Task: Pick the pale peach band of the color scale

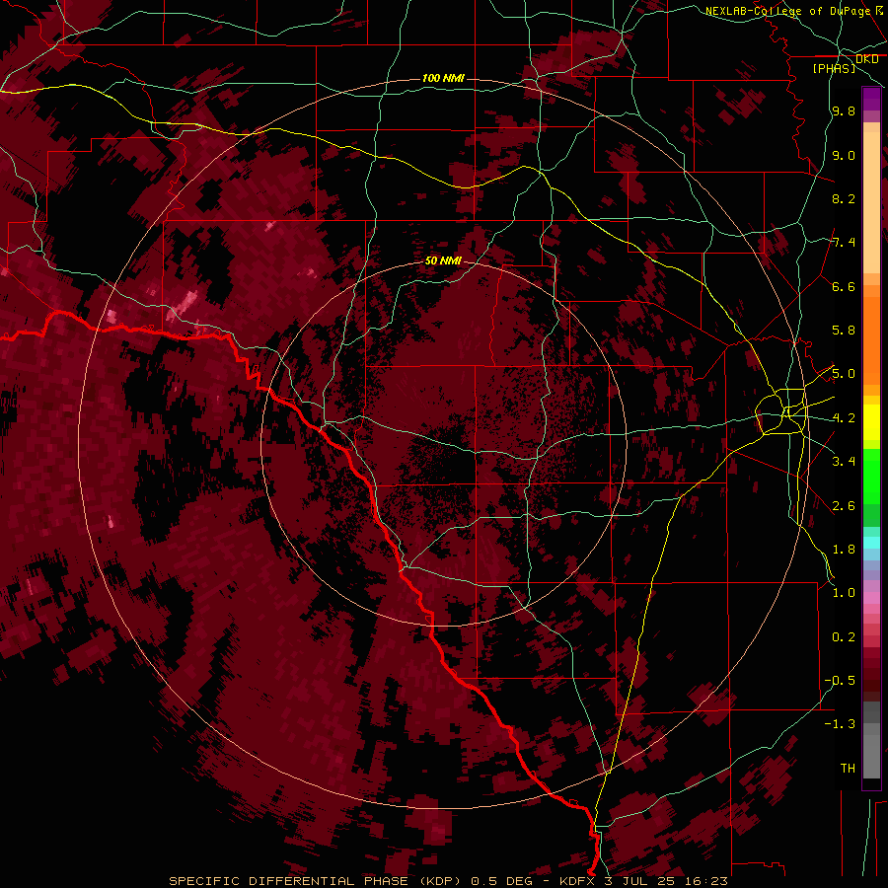Action: [x=871, y=202]
